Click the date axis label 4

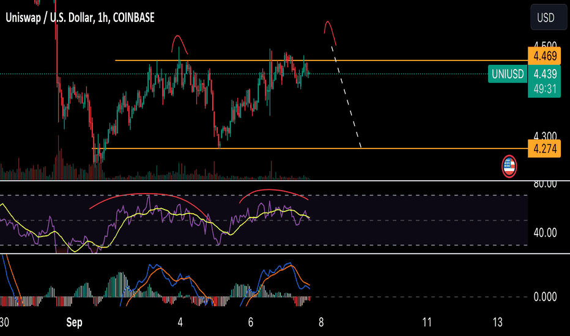(x=180, y=322)
